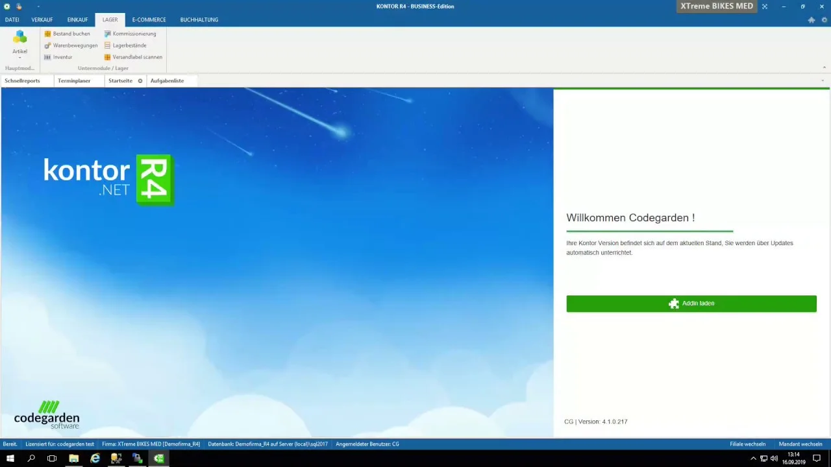Expand the Artikel dropdown arrow
Viewport: 831px width, 467px height.
tap(19, 58)
